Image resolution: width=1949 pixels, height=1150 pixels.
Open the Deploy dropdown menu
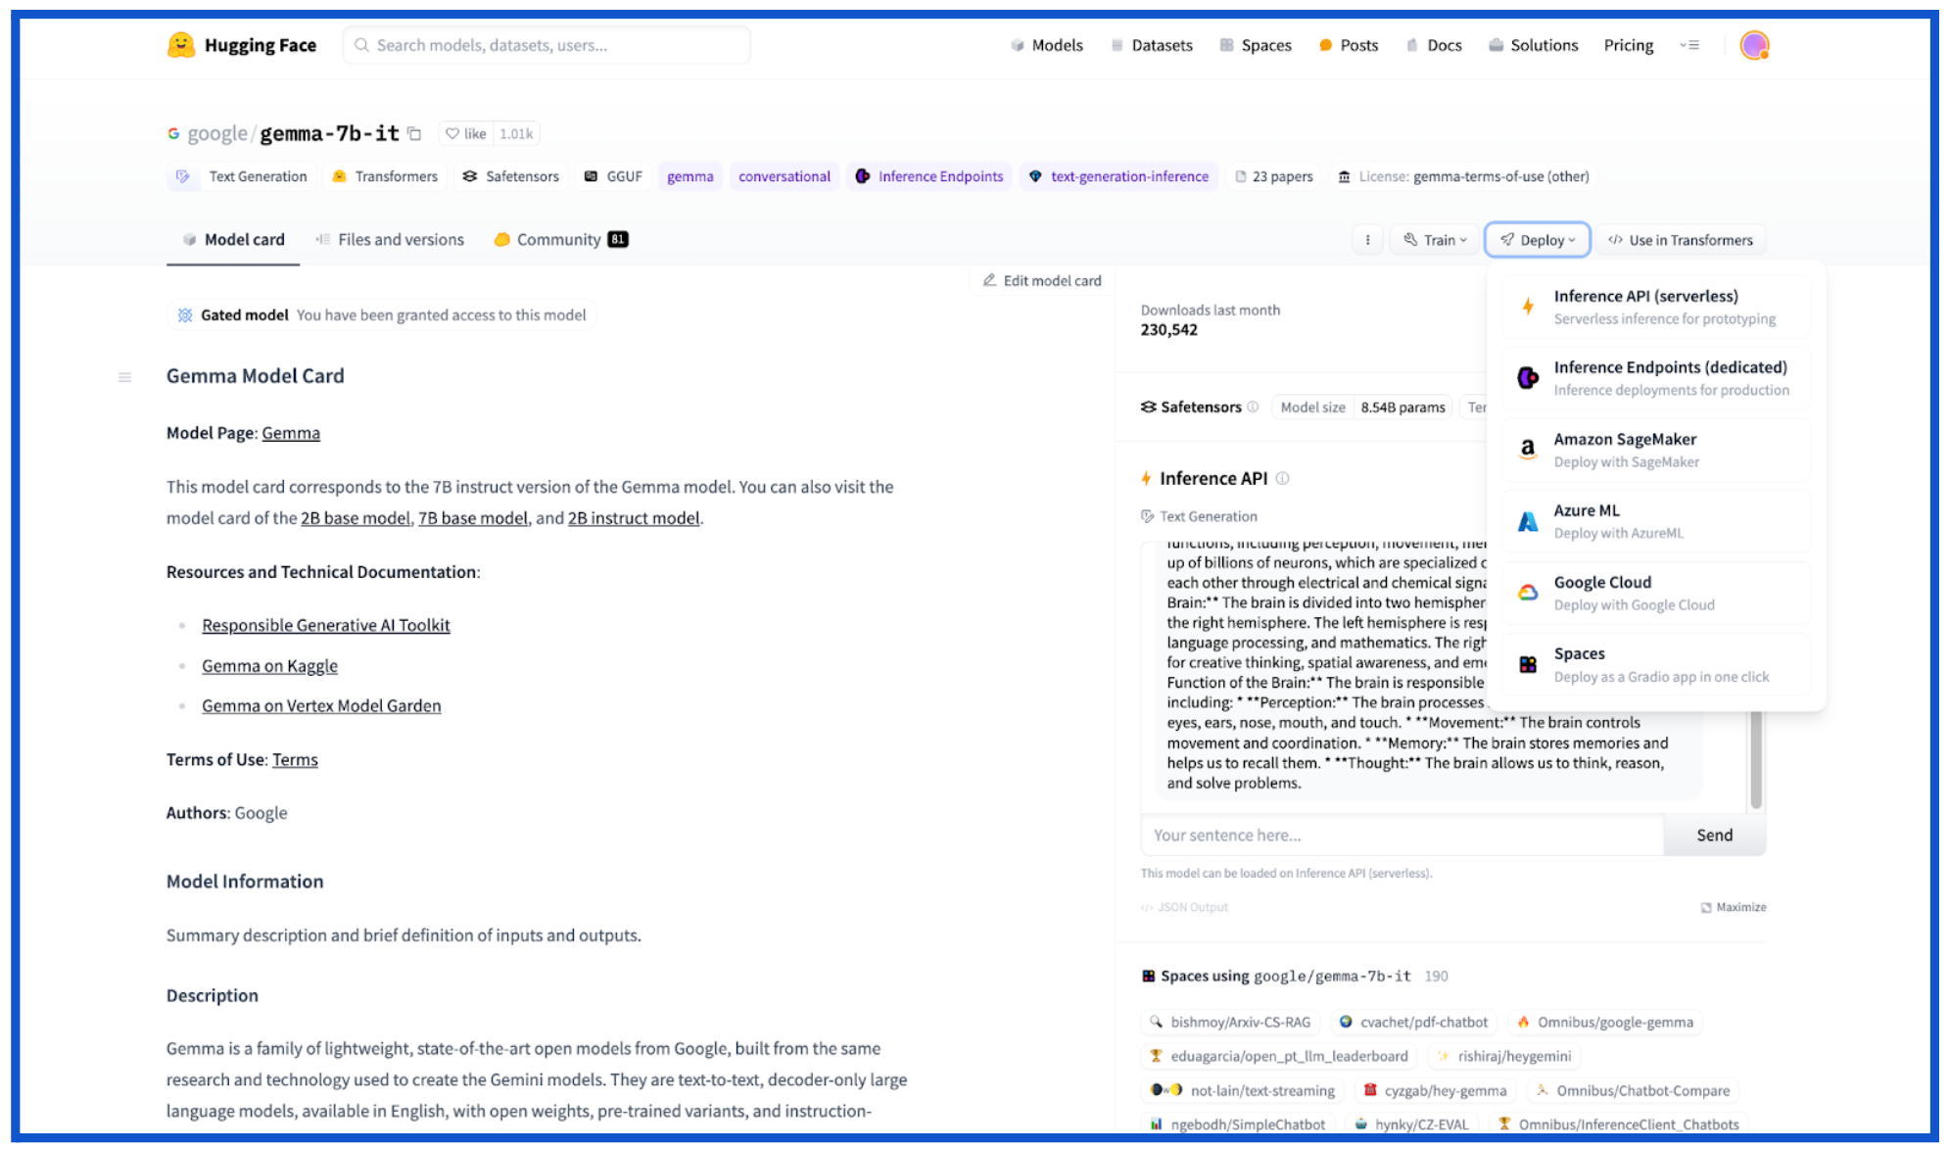[x=1537, y=240]
